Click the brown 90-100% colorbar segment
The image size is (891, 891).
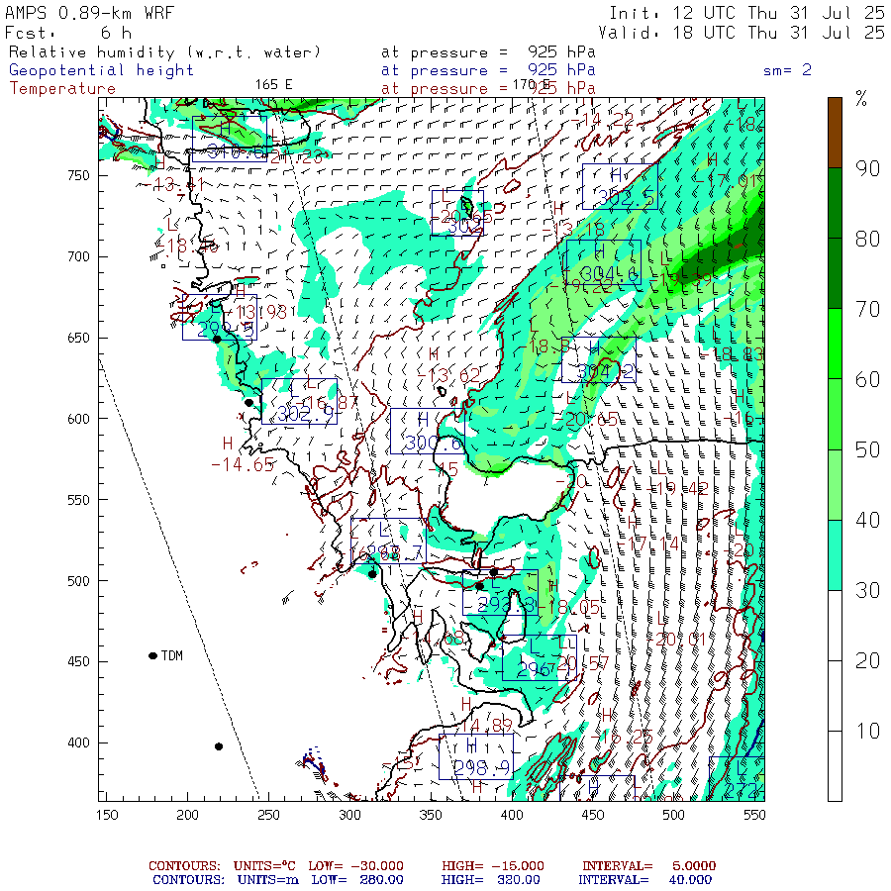pos(835,133)
